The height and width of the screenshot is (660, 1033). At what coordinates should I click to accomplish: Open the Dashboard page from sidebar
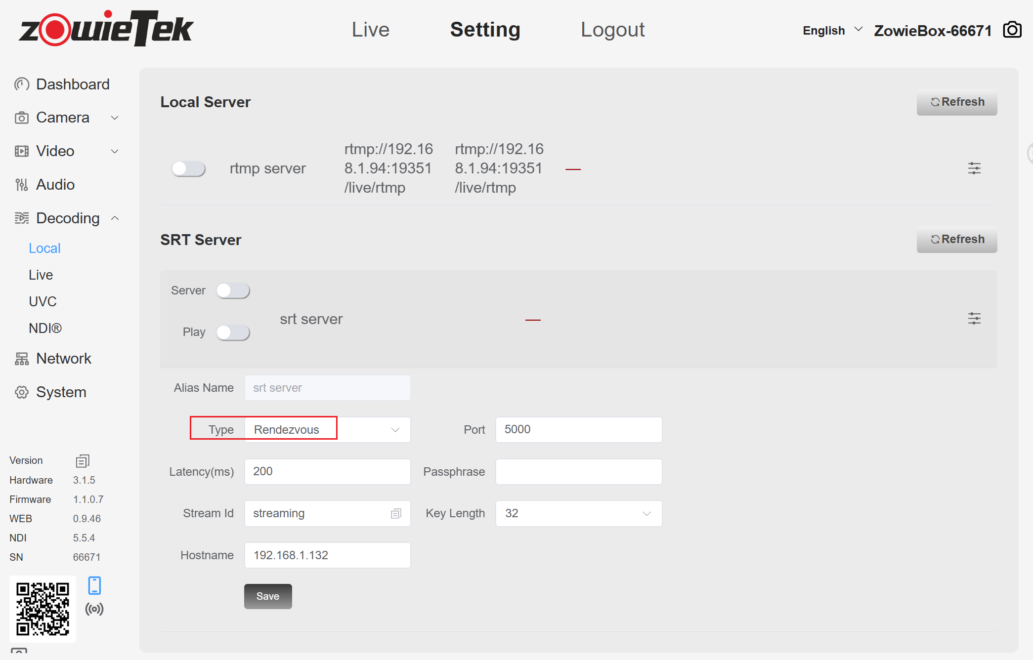(72, 84)
